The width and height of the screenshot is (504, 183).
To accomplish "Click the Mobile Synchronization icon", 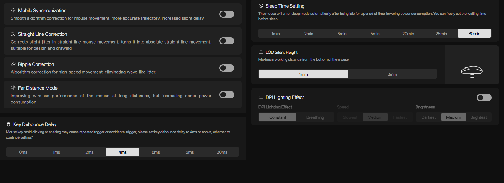I will pos(13,11).
